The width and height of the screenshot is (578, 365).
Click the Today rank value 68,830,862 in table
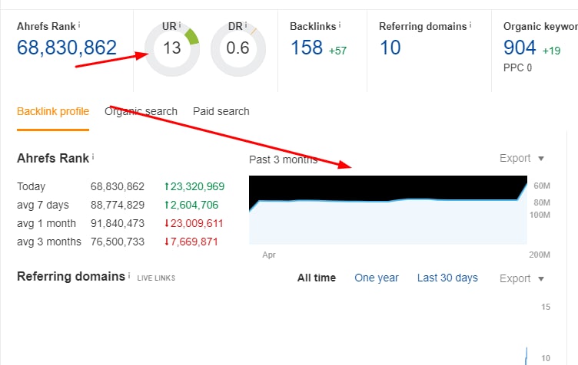pos(118,187)
